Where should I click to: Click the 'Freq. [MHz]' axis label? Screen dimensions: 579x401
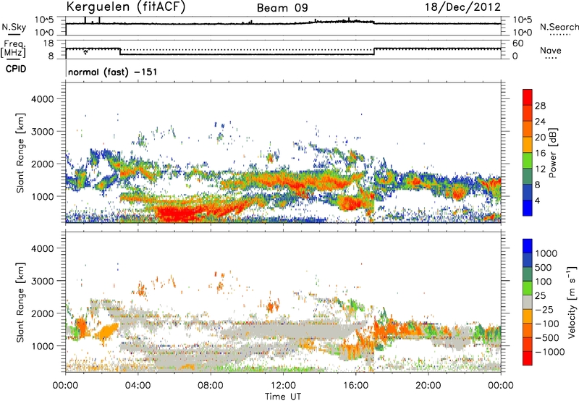point(13,48)
